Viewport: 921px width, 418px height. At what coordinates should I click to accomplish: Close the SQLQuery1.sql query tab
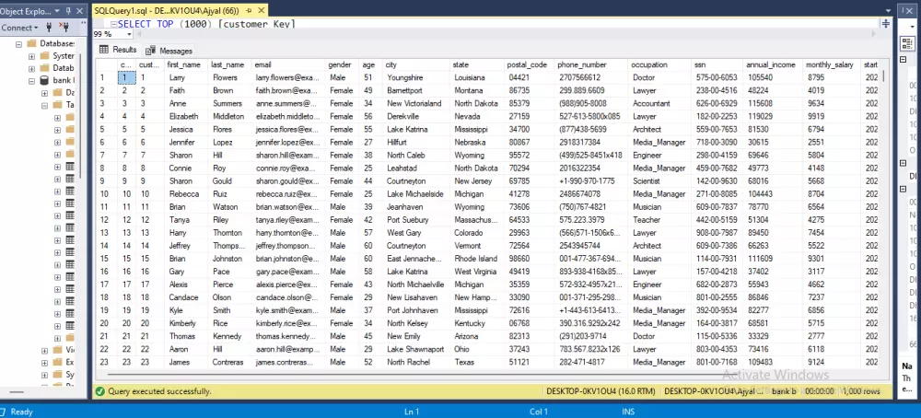tap(261, 10)
